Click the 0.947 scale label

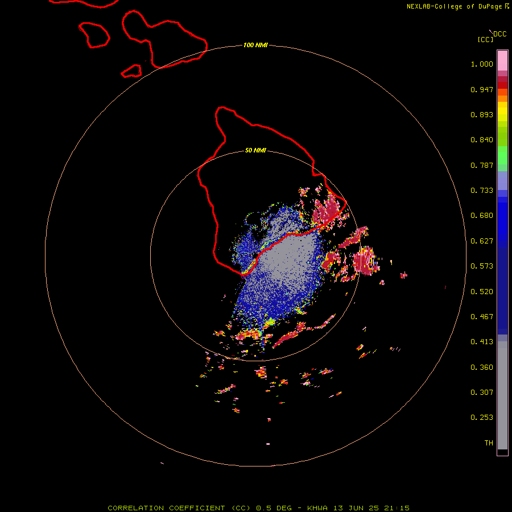[482, 89]
